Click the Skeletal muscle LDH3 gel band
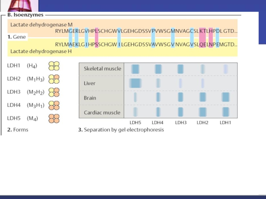Screen dimensions: 266x199 pos(181,69)
